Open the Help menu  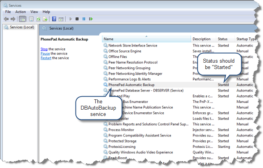[46, 12]
